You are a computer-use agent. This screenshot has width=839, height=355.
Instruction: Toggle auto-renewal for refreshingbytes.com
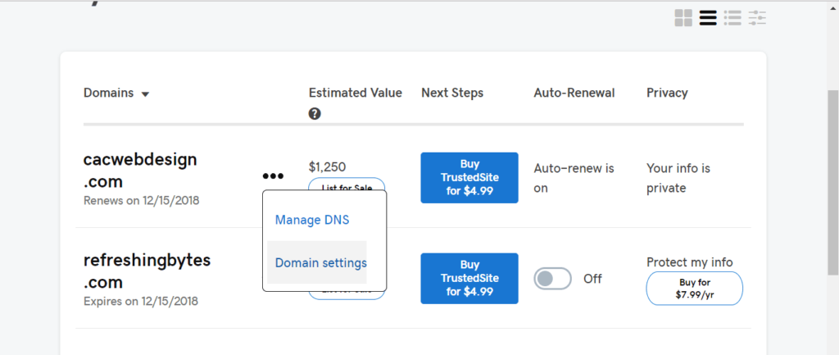coord(552,279)
